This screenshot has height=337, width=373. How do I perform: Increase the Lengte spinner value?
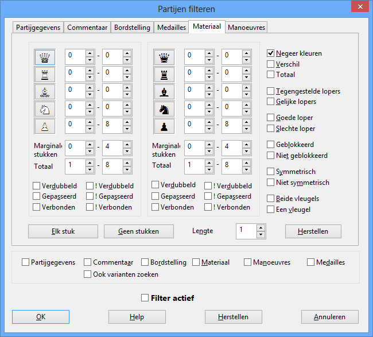tap(261, 228)
